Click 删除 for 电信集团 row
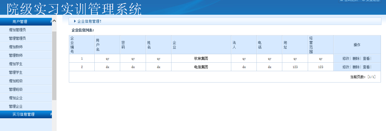The width and height of the screenshot is (386, 131). coord(356,67)
